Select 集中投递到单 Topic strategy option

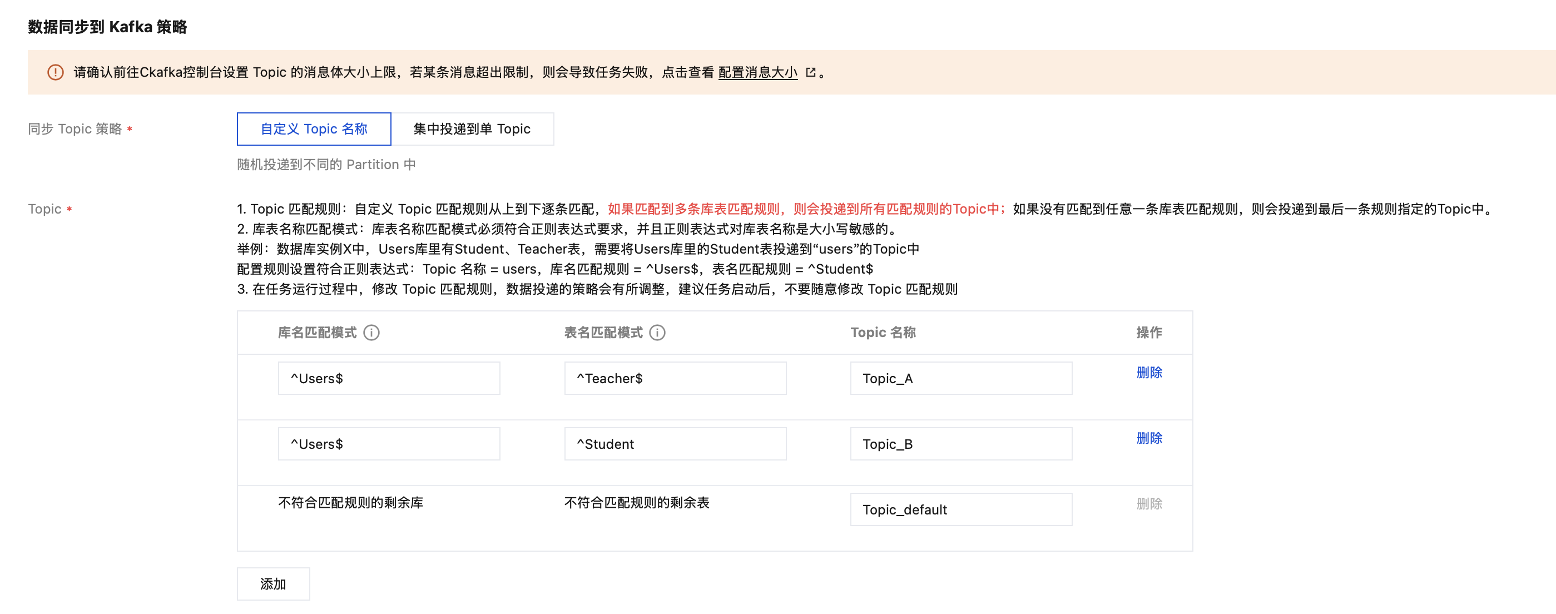point(472,128)
